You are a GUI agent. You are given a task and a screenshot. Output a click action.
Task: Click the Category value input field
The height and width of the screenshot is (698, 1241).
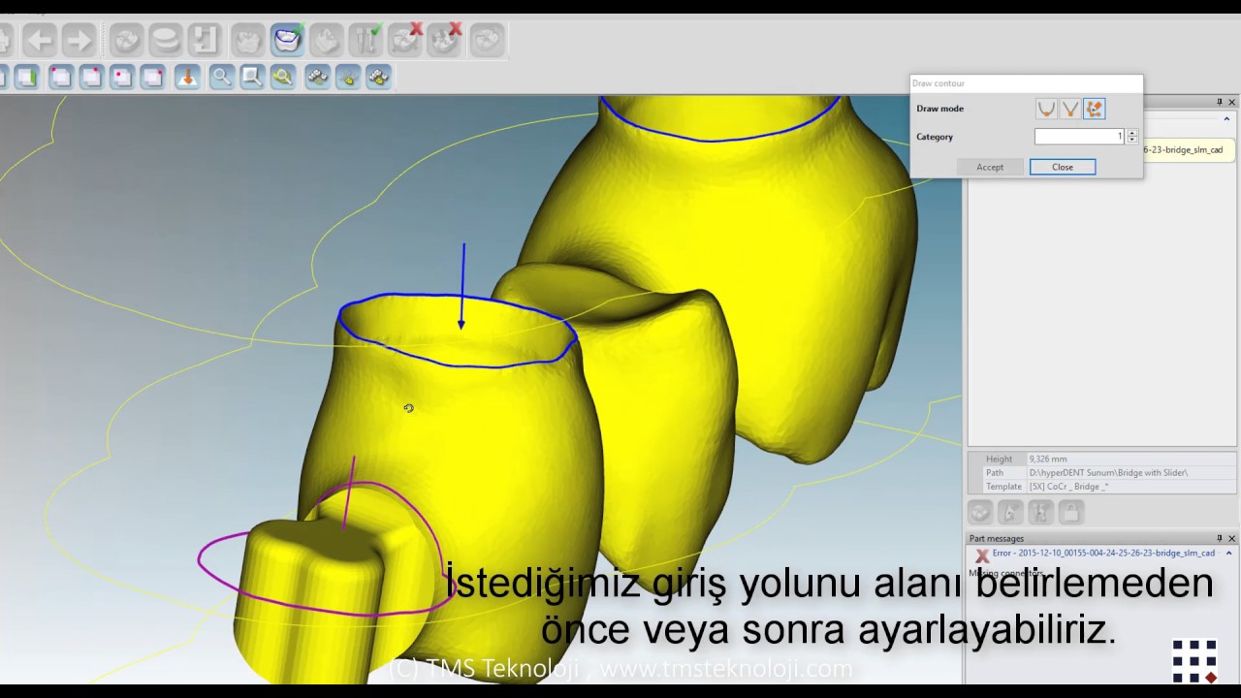tap(1080, 137)
